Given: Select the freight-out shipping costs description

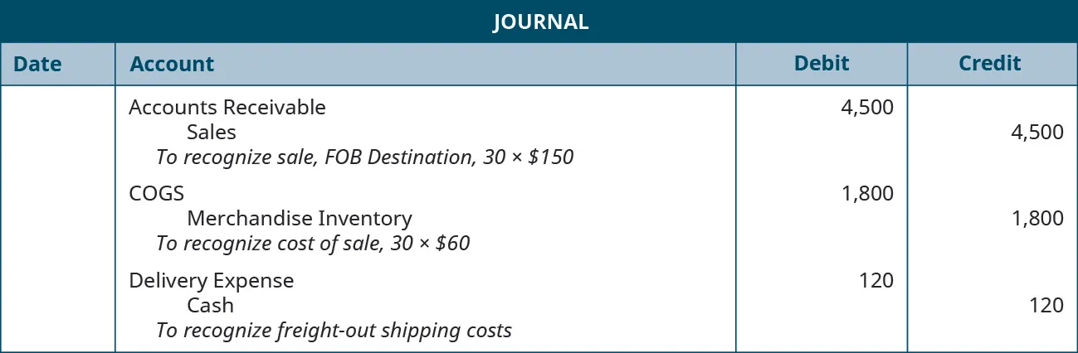Looking at the screenshot, I should tap(334, 331).
